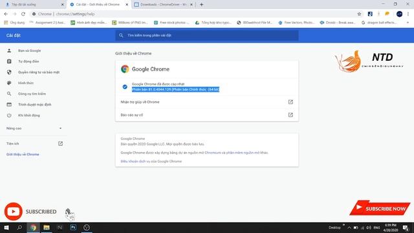Open the Chromium open source link
This screenshot has height=233, width=414.
tap(213, 153)
